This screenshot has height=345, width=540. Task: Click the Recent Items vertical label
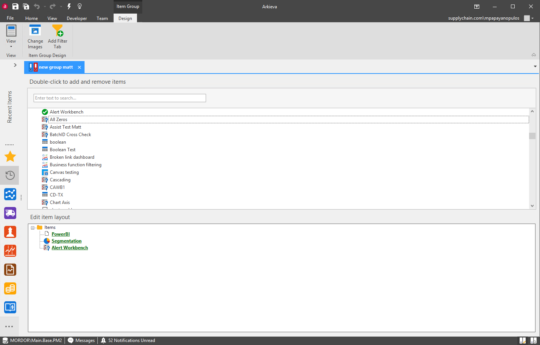9,107
